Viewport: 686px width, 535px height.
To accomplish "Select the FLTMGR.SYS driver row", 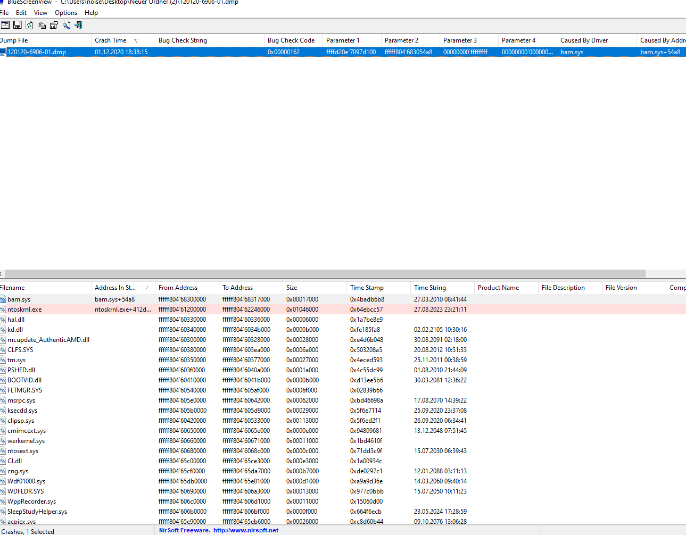I will [343, 390].
